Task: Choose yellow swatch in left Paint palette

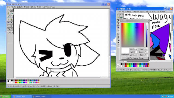Action: [18, 82]
